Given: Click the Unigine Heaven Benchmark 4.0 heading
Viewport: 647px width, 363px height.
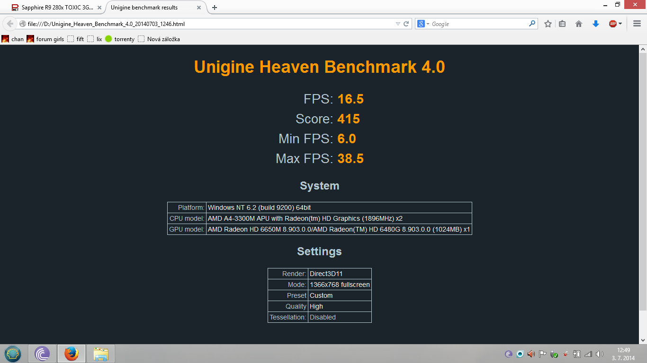Looking at the screenshot, I should [320, 67].
